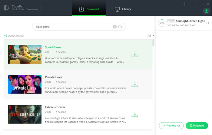Image resolution: width=212 pixels, height=135 pixels.
Task: Open the hamburger menu icon
Action: coord(191,4)
